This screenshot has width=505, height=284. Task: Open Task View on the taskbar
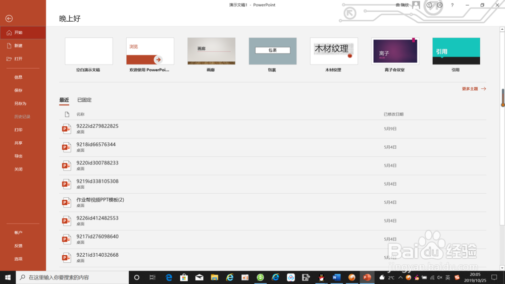coord(153,277)
